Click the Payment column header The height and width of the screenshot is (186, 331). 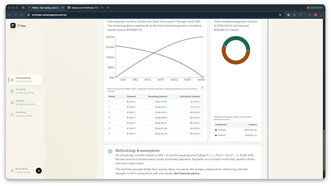(x=131, y=96)
